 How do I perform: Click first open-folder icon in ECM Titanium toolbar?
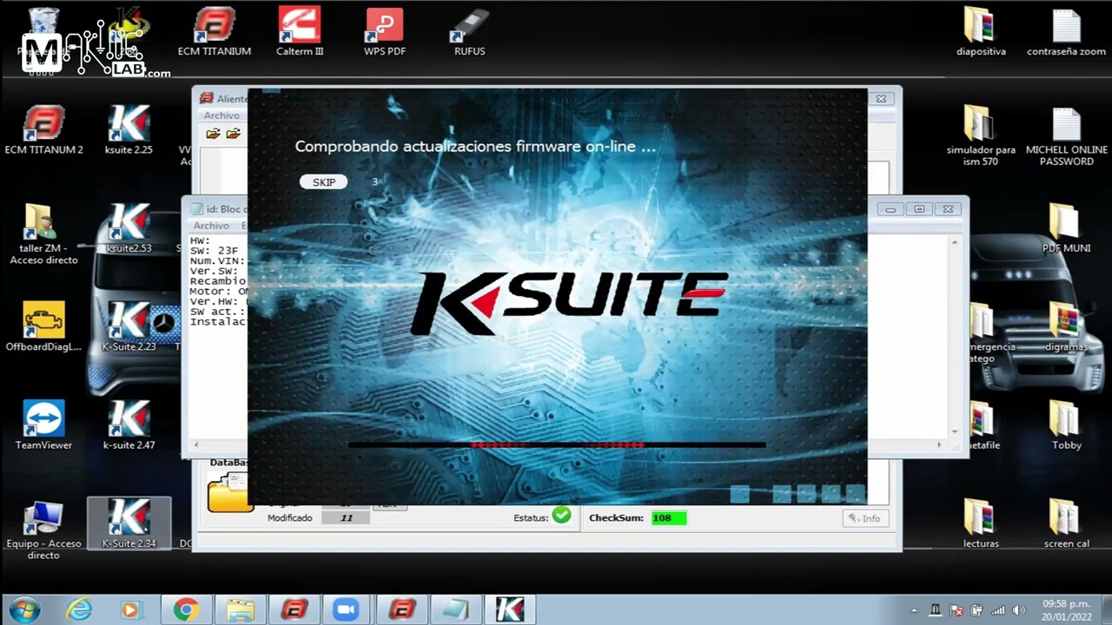(213, 134)
